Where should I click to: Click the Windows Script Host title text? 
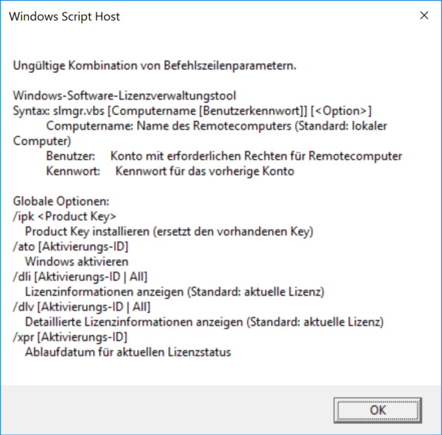click(x=66, y=16)
